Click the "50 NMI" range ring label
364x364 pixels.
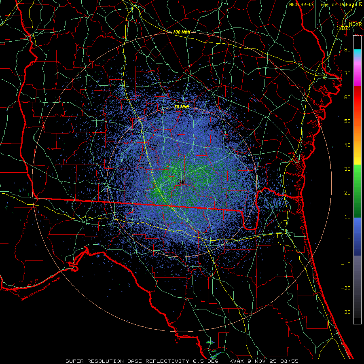click(x=182, y=107)
